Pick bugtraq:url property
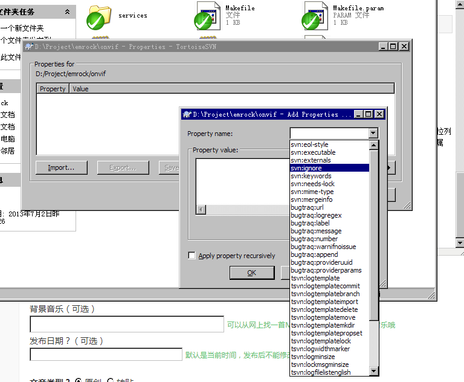This screenshot has height=382, width=464. [x=330, y=207]
